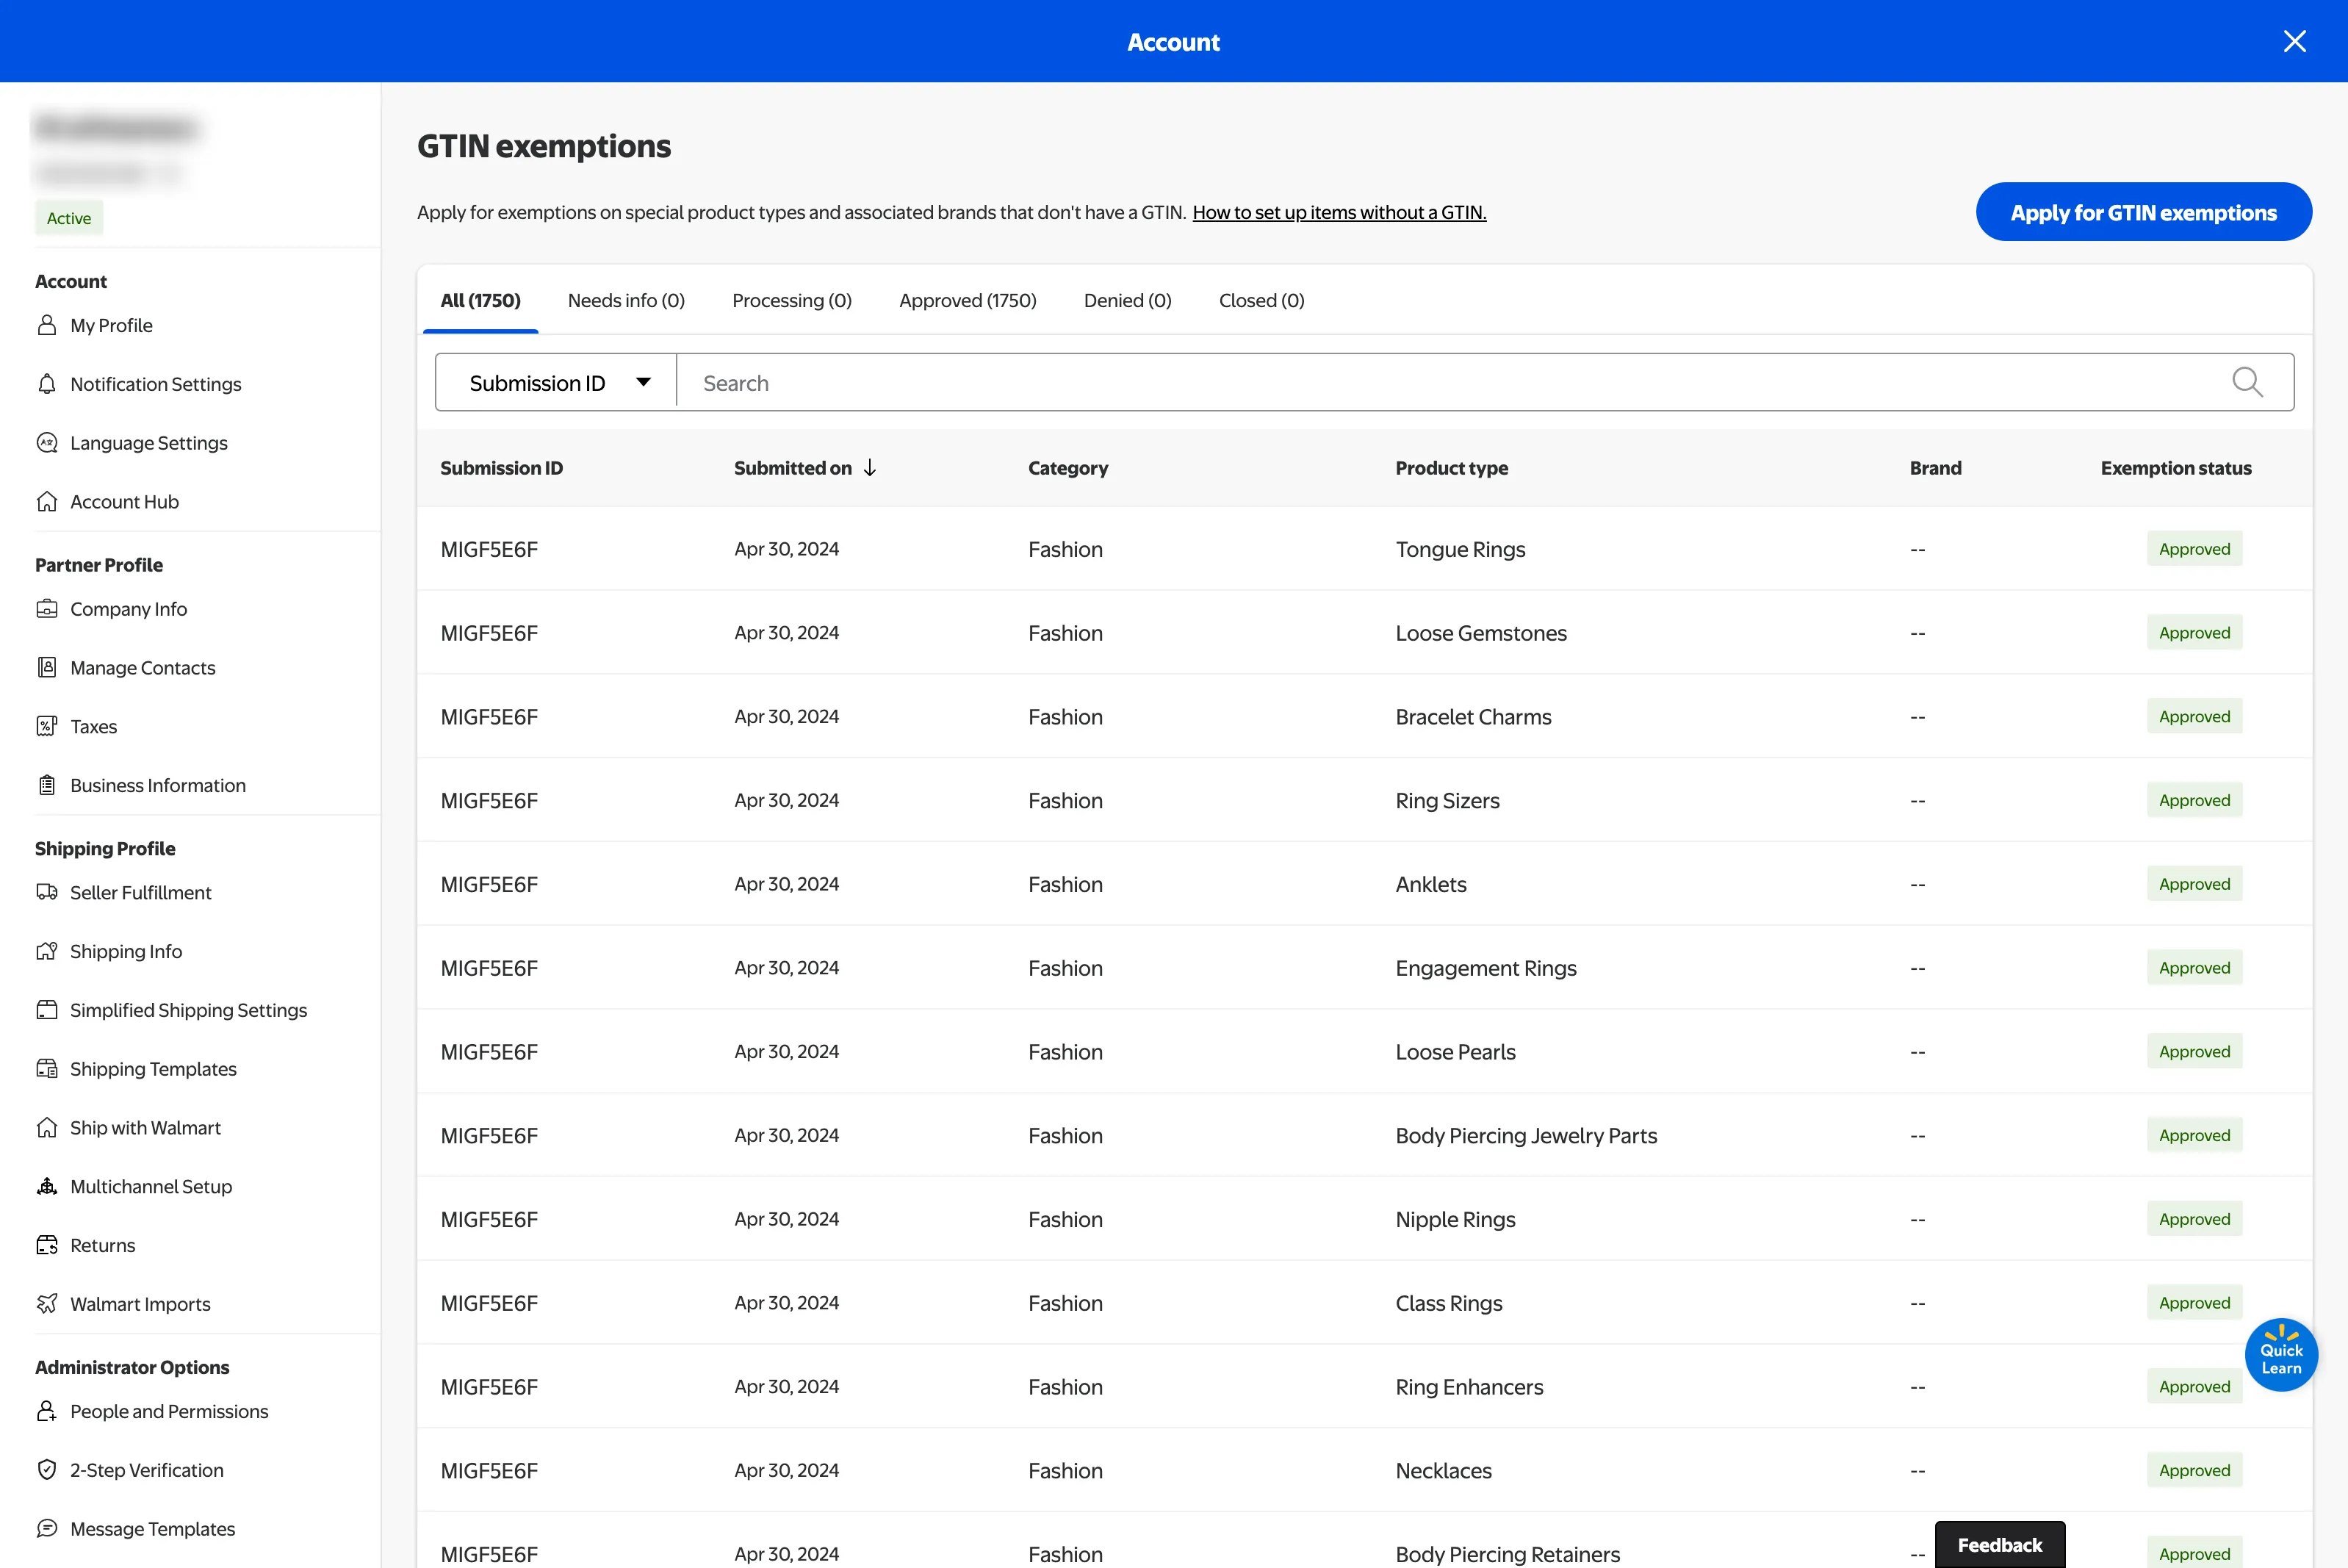
Task: Click the Taxes sidebar icon
Action: pyautogui.click(x=47, y=726)
